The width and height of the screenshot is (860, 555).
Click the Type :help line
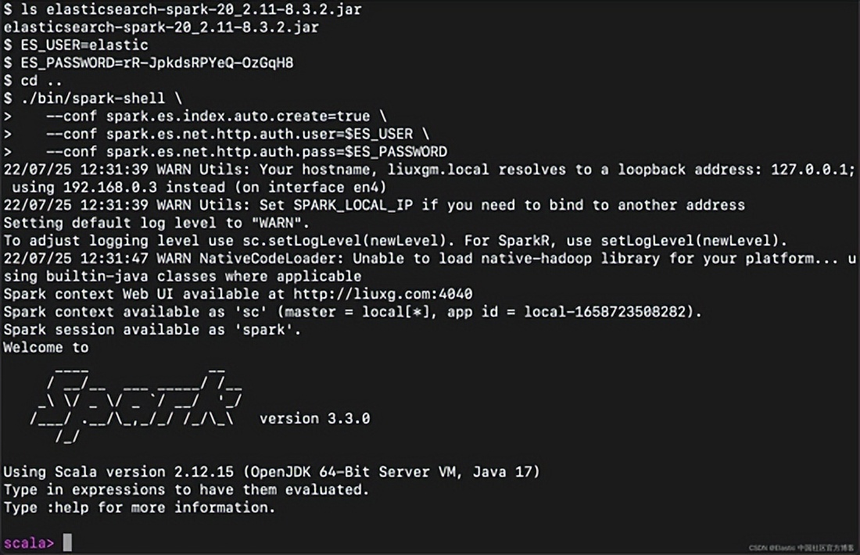click(139, 507)
